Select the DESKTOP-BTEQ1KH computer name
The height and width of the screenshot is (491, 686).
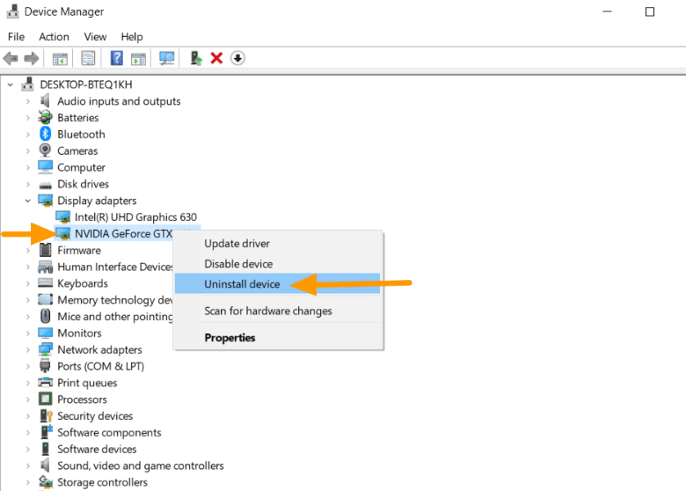pos(86,84)
